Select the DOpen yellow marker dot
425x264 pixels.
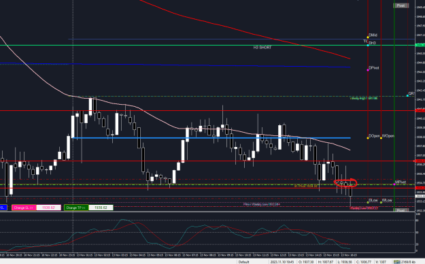pos(368,138)
